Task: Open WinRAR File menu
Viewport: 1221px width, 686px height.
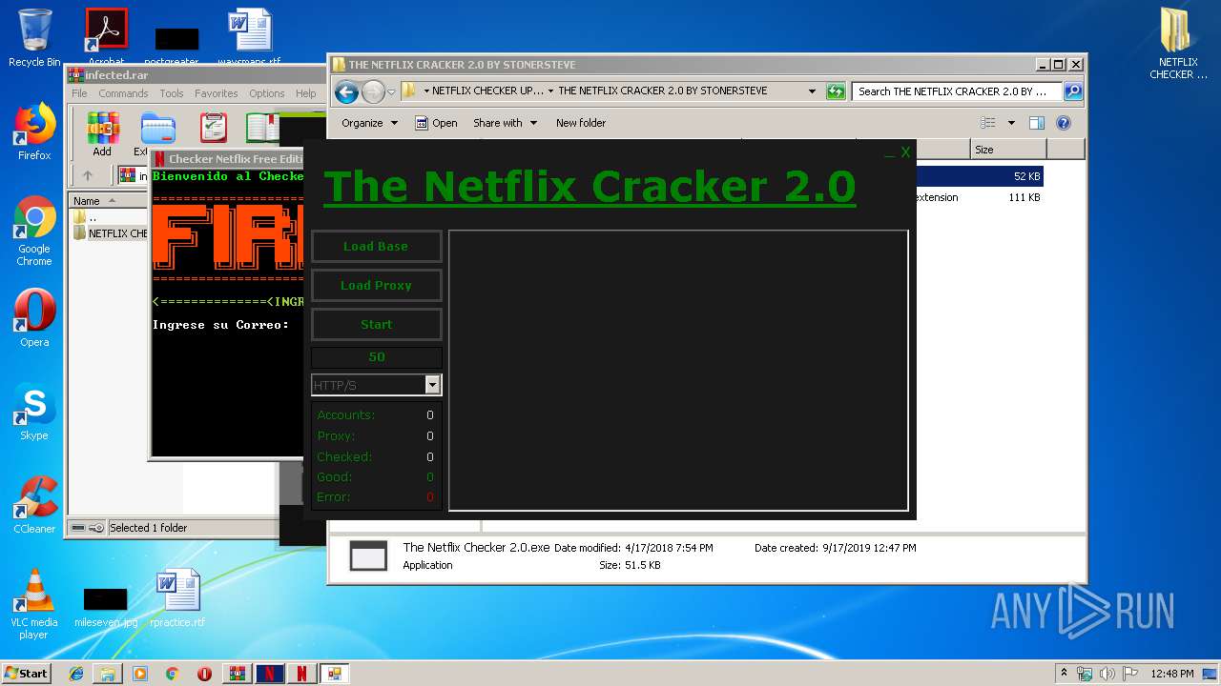Action: pyautogui.click(x=79, y=93)
